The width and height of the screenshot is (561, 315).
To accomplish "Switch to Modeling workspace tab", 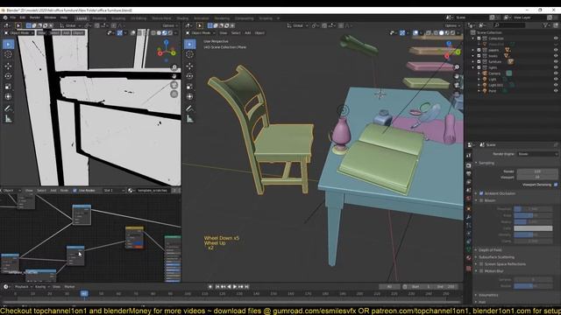I will 99,18.
